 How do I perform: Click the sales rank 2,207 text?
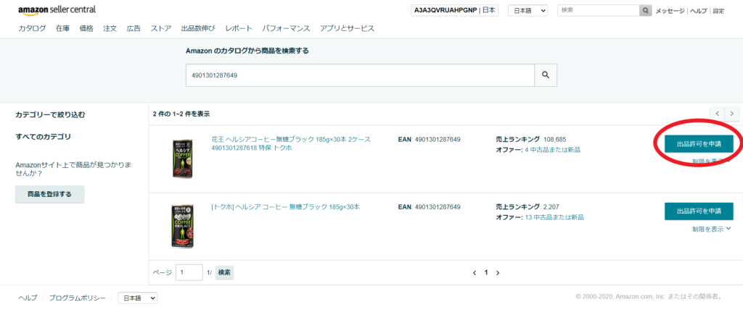pos(551,206)
